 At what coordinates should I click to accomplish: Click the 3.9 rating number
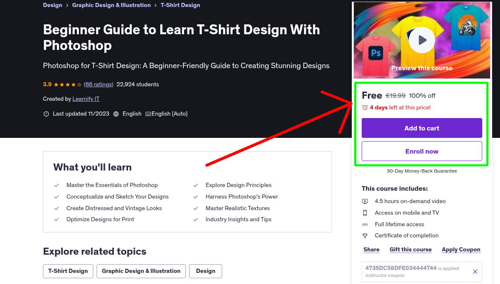click(47, 84)
